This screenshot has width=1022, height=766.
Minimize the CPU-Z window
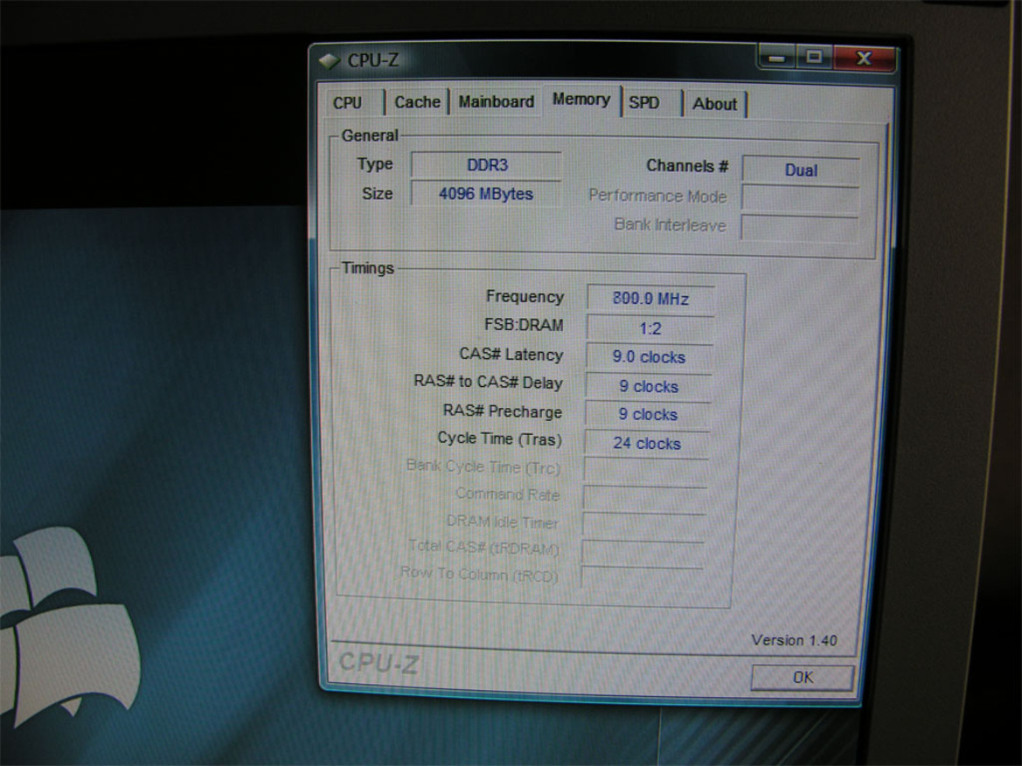775,58
